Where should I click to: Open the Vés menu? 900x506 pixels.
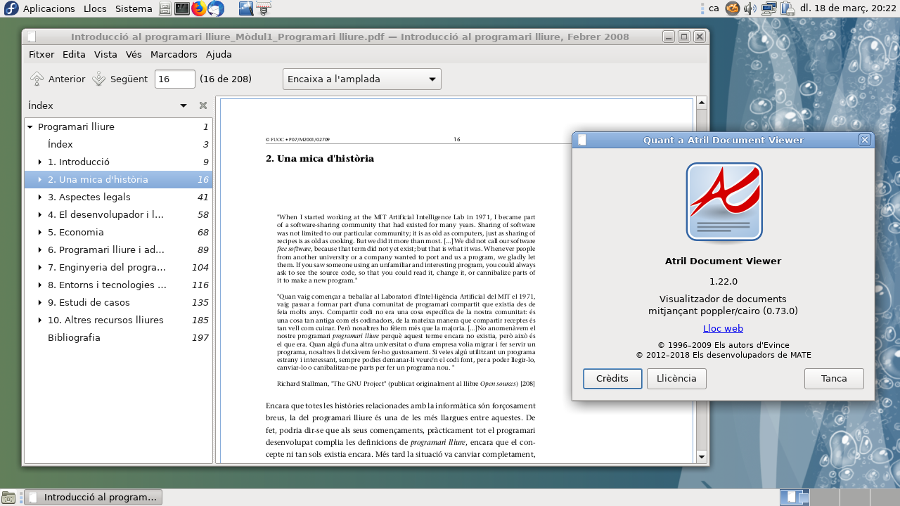click(x=134, y=54)
